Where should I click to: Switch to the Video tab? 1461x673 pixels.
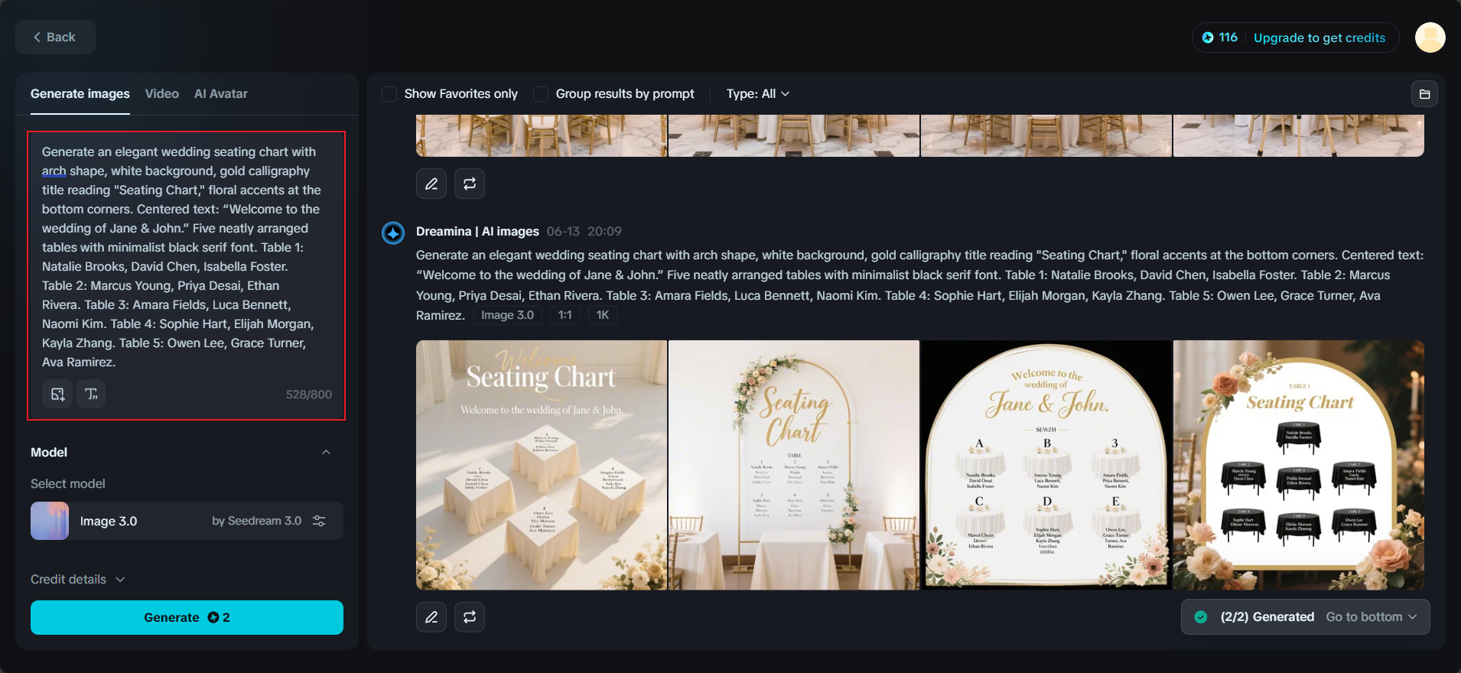(x=162, y=93)
